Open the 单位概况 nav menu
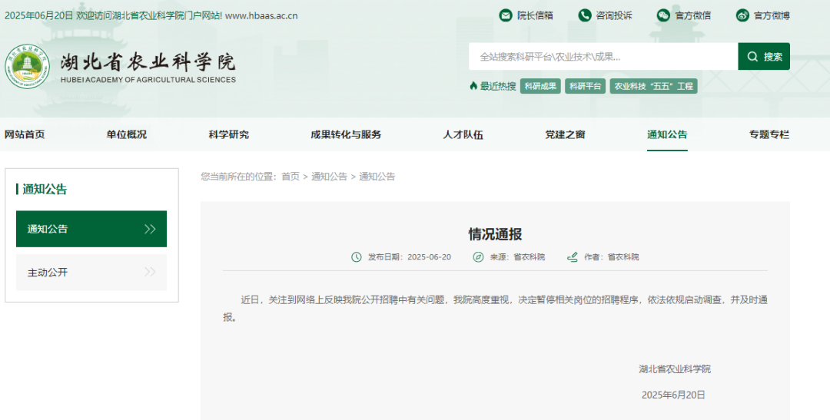This screenshot has width=830, height=420. coord(127,134)
